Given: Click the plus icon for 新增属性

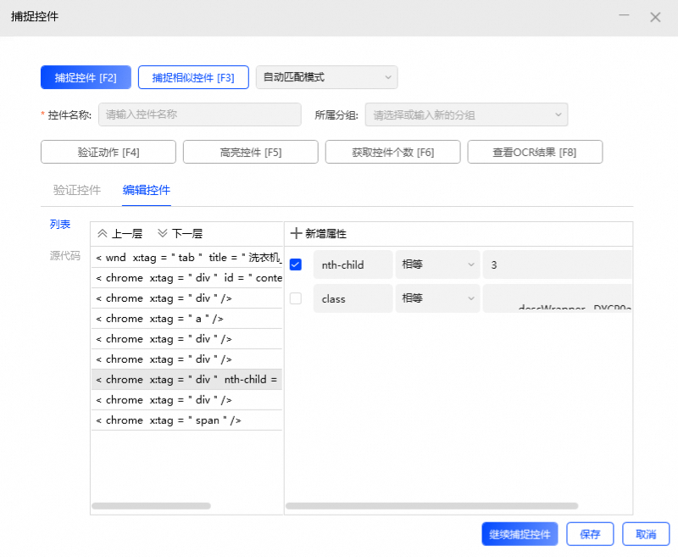Looking at the screenshot, I should coord(296,233).
